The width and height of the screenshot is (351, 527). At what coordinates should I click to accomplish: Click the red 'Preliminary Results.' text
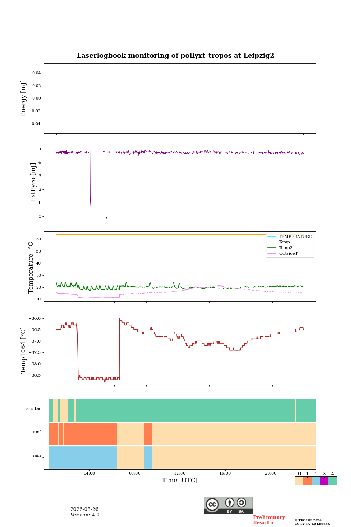[x=269, y=520]
